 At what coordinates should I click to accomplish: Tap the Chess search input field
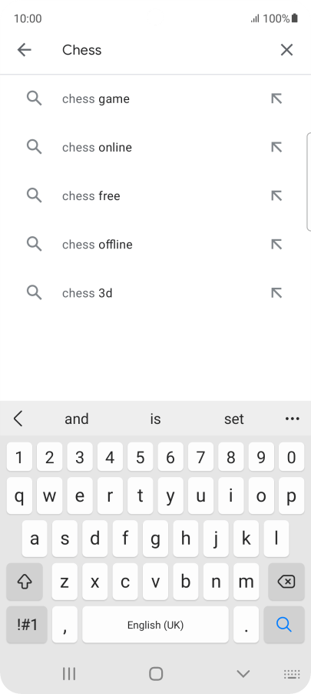click(164, 50)
